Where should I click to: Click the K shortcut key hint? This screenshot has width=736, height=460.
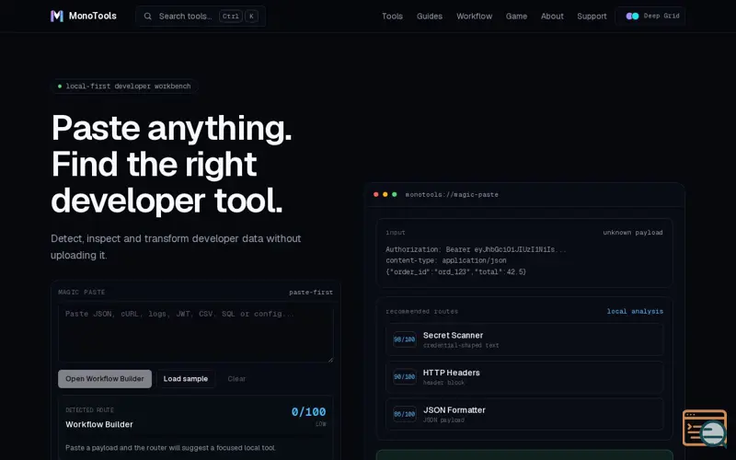[x=251, y=16]
